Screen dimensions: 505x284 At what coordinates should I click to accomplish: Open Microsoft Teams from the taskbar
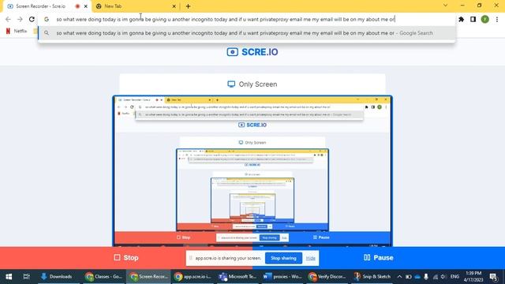(x=238, y=276)
